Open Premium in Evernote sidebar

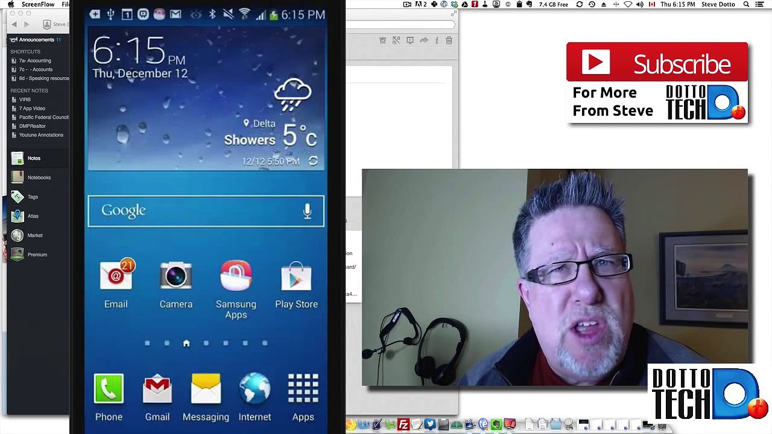tap(37, 254)
